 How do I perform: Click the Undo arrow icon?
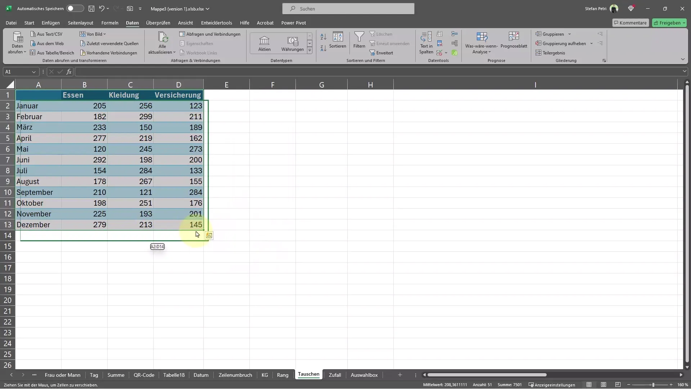pos(101,9)
